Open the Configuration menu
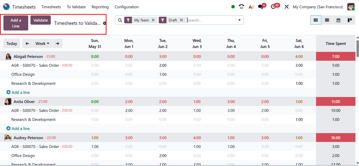Viewport: 359px width, 166px height. tap(127, 7)
